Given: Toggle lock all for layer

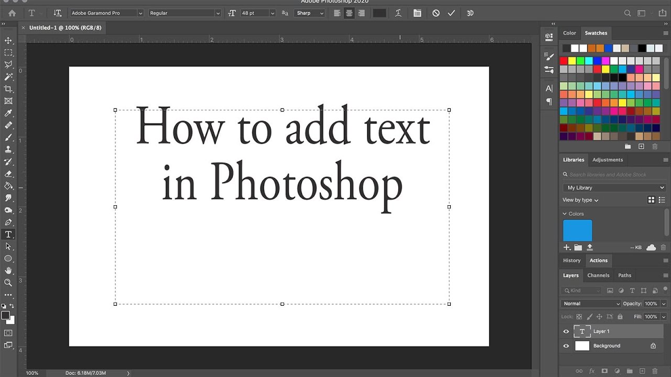Looking at the screenshot, I should click(x=620, y=317).
